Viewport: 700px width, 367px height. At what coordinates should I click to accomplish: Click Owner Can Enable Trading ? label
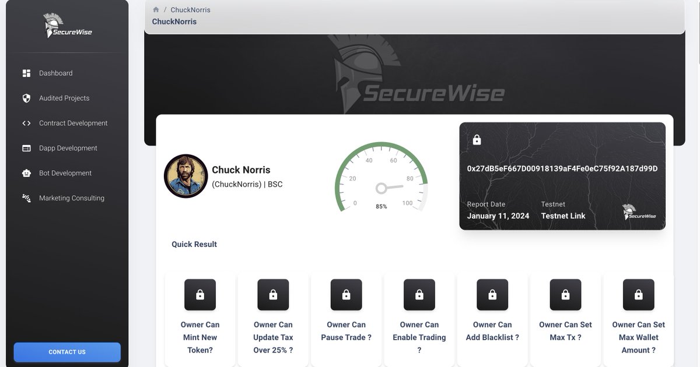[x=419, y=337]
